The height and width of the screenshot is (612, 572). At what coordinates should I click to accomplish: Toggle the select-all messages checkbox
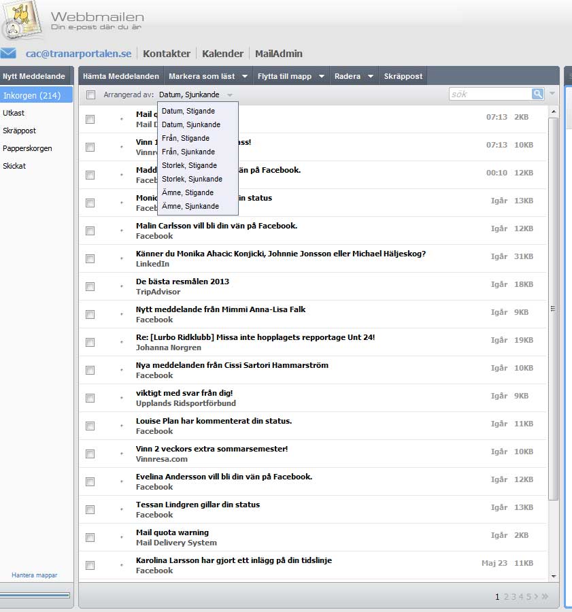pyautogui.click(x=91, y=95)
